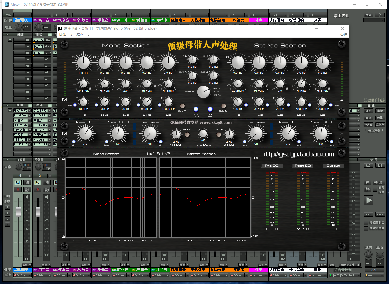Viewport: 389px width, 284px height.
Task: Toggle the Solo S button
Action: (224, 106)
